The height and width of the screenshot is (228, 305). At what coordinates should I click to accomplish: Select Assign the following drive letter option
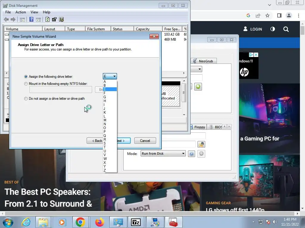[x=26, y=77]
